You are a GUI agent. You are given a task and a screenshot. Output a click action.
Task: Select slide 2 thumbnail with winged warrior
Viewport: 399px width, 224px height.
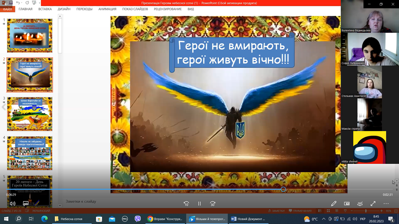coord(30,75)
